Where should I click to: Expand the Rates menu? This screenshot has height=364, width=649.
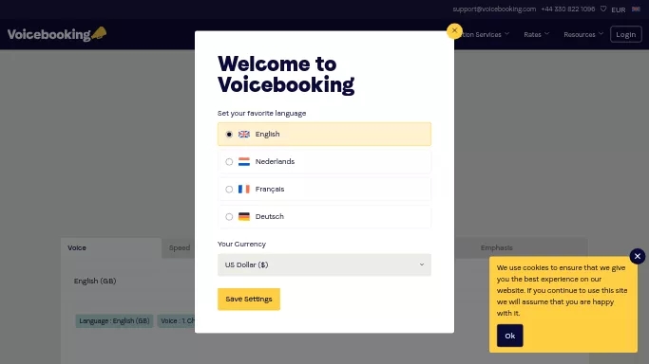pos(536,35)
